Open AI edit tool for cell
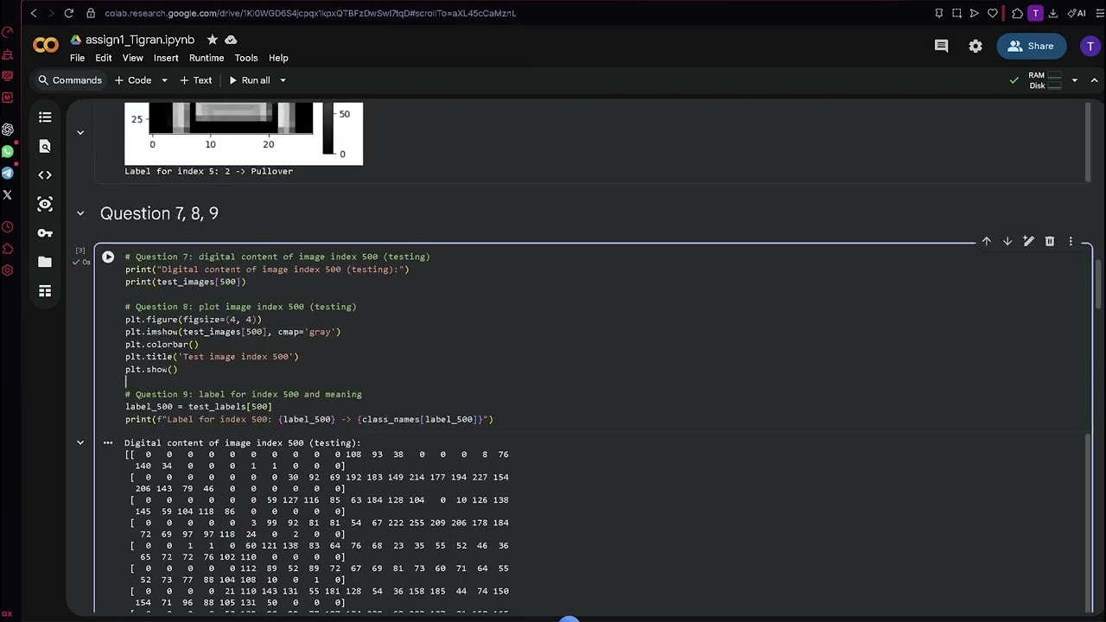 (x=1028, y=242)
